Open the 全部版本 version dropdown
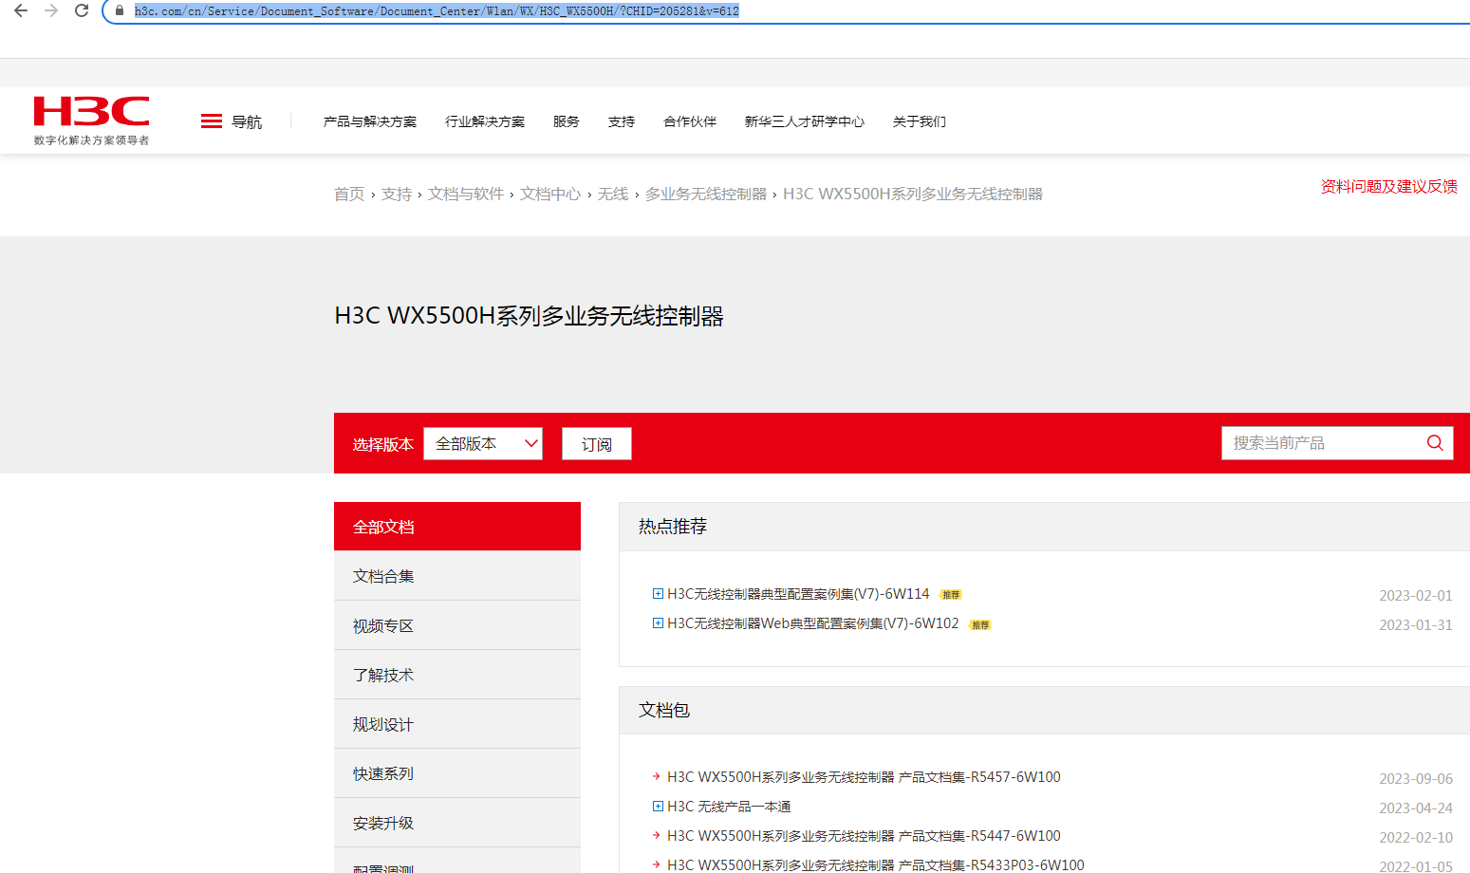1470x873 pixels. pos(483,443)
